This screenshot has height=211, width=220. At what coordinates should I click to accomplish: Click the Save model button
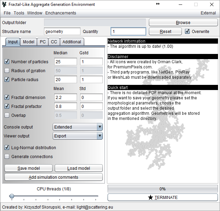pos(29,168)
